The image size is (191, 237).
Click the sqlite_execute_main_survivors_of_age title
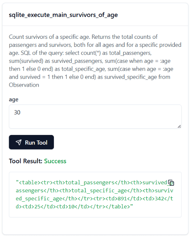(63, 15)
